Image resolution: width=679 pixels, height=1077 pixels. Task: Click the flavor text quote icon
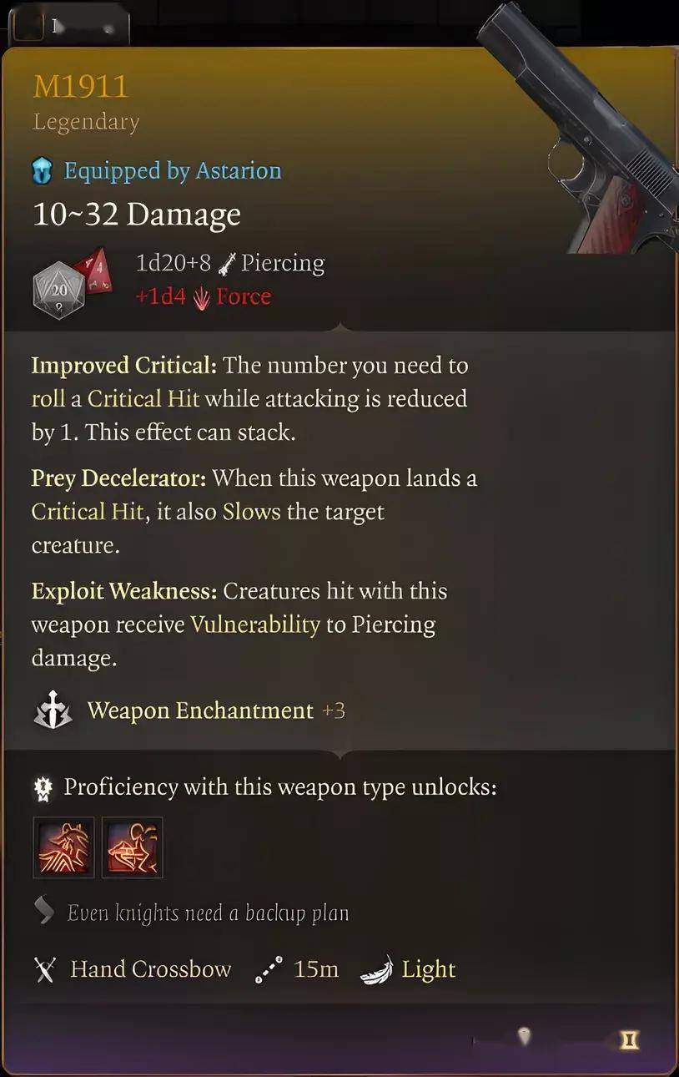44,911
